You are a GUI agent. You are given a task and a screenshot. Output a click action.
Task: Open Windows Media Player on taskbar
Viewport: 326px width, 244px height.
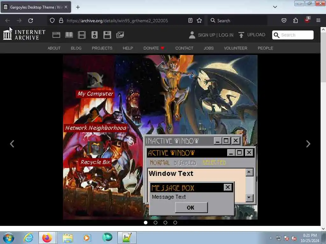[x=87, y=238]
